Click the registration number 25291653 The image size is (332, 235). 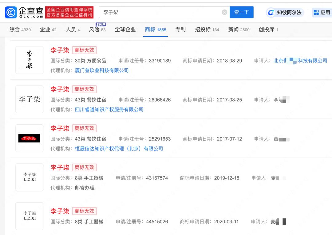(x=160, y=139)
